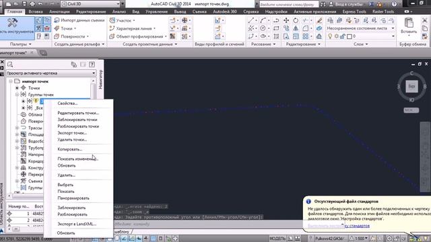This screenshot has width=431, height=242.
Task: Choose Показать изменения... in context menu
Action: (x=78, y=159)
